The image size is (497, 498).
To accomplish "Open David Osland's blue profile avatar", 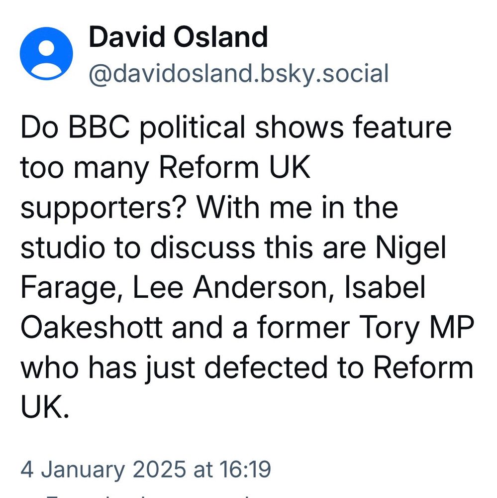I will pyautogui.click(x=46, y=53).
